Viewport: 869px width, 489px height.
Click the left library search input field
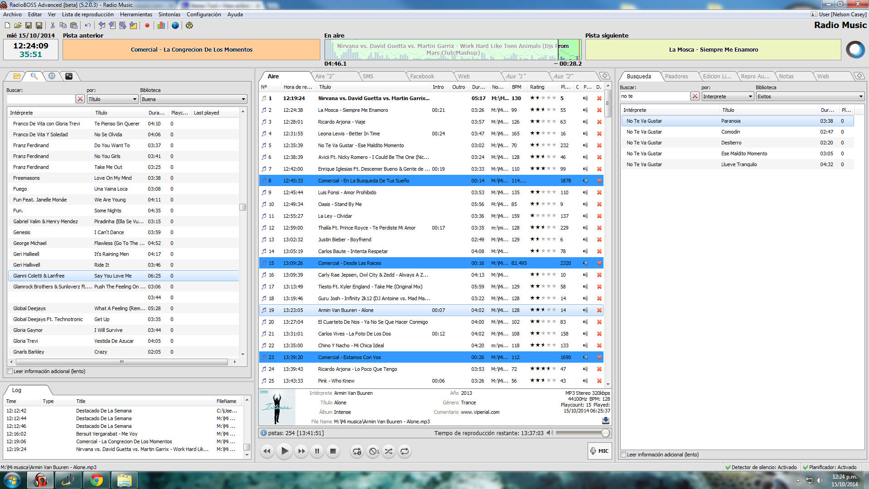(x=40, y=99)
